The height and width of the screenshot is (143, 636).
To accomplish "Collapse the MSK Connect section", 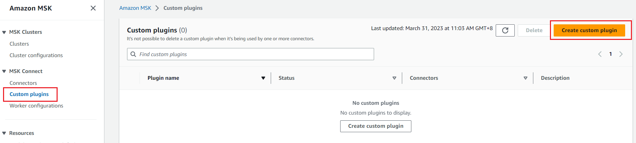I will coord(4,71).
